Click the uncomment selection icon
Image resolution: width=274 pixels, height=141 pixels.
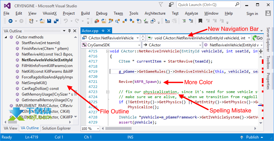(x=191, y=21)
